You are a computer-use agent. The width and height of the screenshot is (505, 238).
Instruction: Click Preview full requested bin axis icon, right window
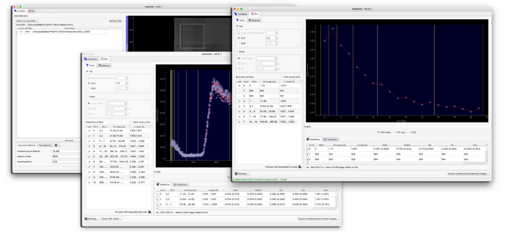point(299,167)
